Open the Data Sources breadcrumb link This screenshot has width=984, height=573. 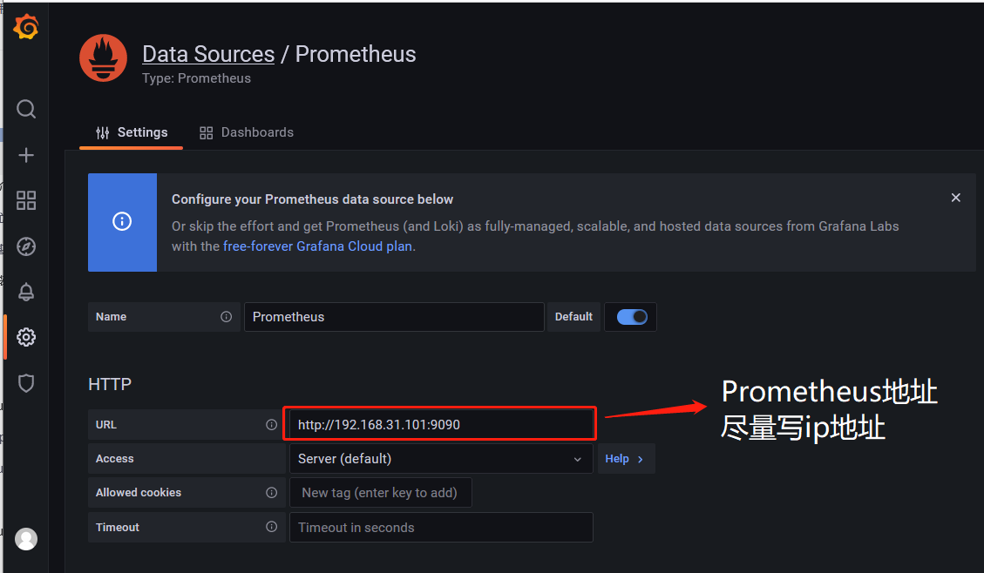click(x=208, y=54)
